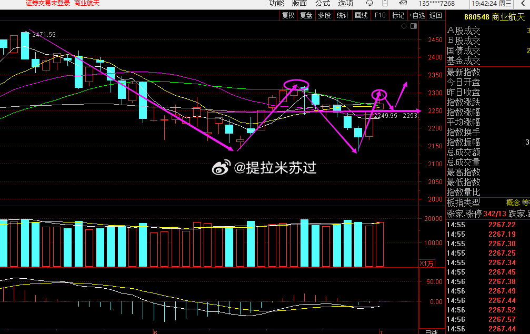This screenshot has height=334, width=530.
Task: Click the 复盘 toolbar button
Action: point(306,16)
